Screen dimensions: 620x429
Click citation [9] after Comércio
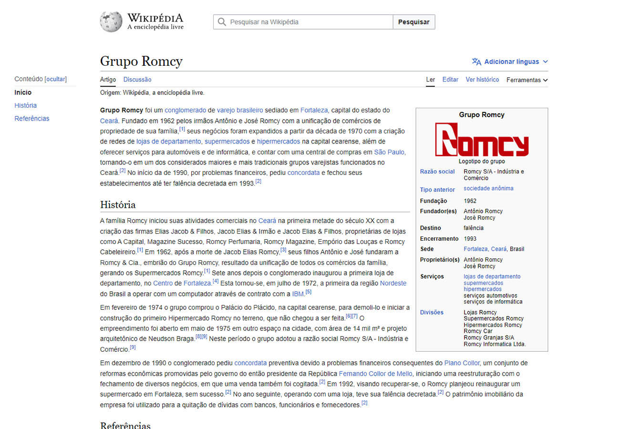pos(133,347)
